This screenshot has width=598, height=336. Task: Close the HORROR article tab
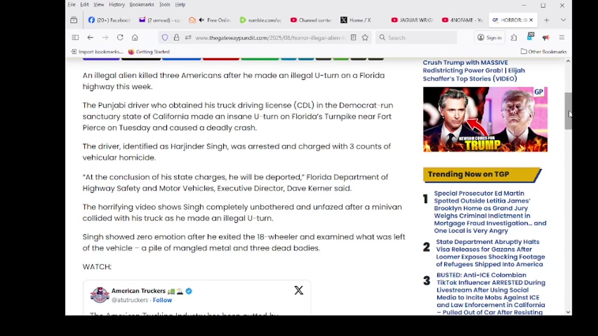(x=531, y=20)
